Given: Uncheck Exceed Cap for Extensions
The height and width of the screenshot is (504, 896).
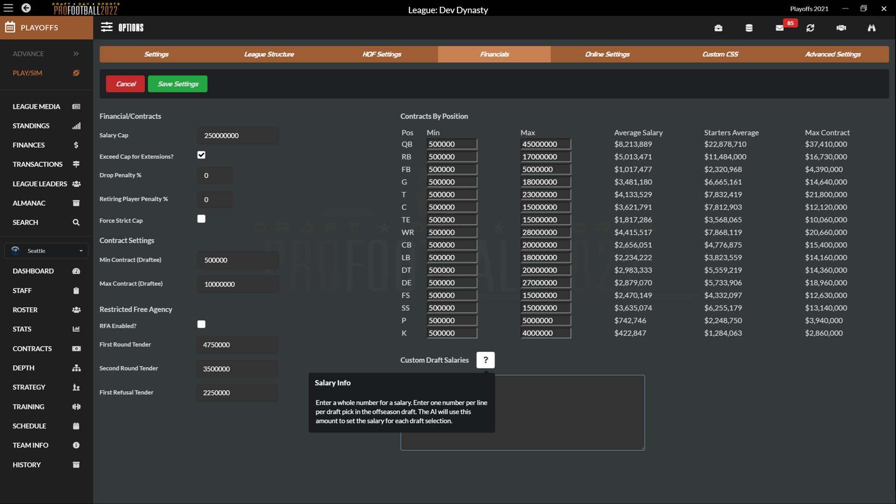Looking at the screenshot, I should coord(201,154).
